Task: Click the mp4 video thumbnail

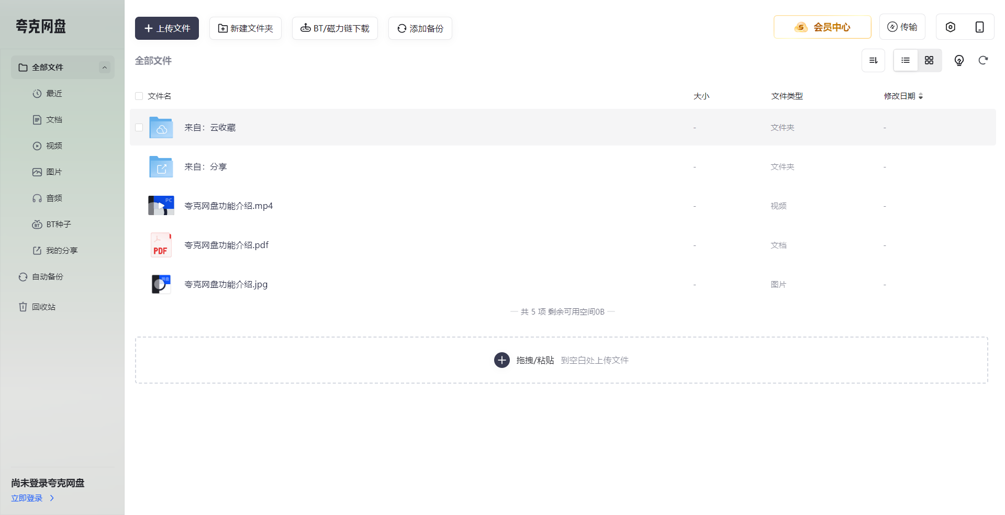Action: point(161,206)
